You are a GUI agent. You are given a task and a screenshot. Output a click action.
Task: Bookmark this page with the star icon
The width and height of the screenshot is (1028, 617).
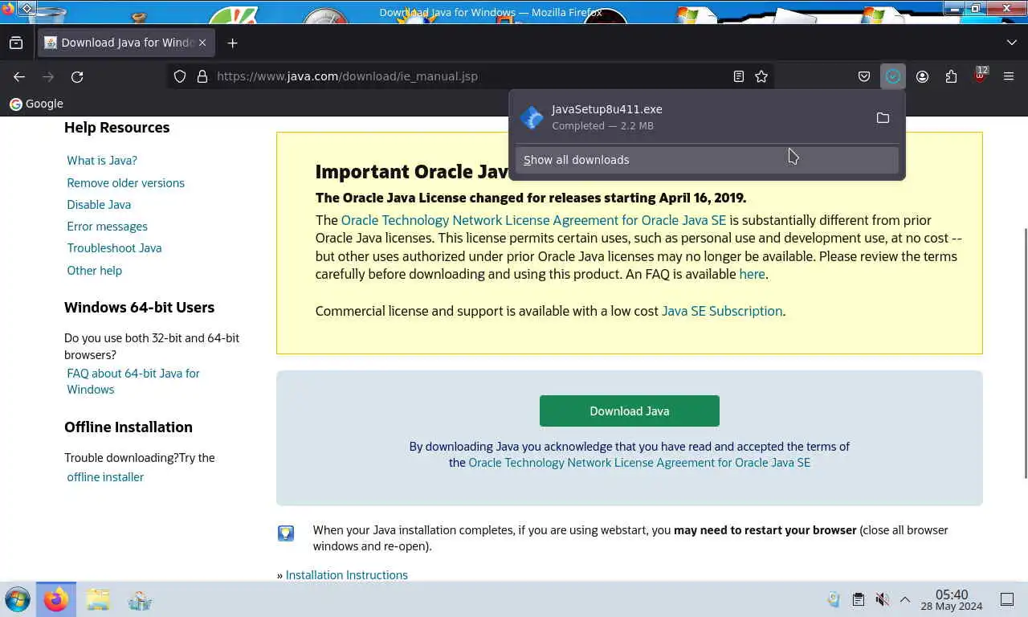click(761, 76)
